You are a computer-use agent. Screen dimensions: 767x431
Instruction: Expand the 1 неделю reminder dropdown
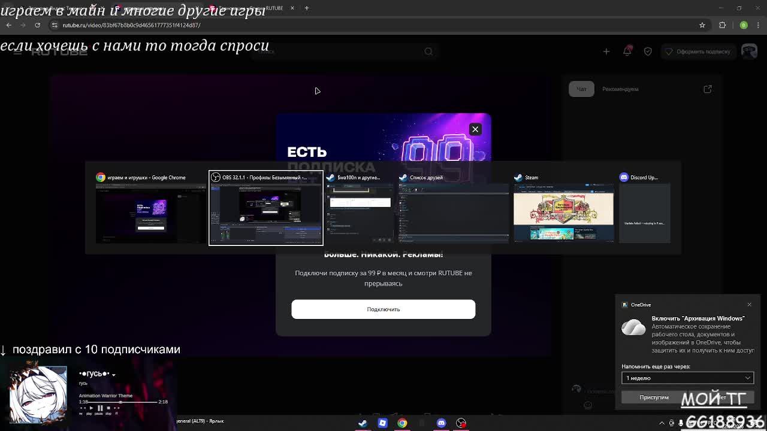click(687, 378)
